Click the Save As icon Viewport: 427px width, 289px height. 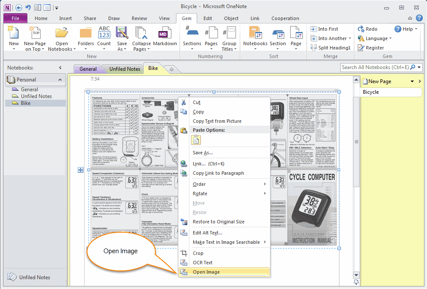(122, 33)
